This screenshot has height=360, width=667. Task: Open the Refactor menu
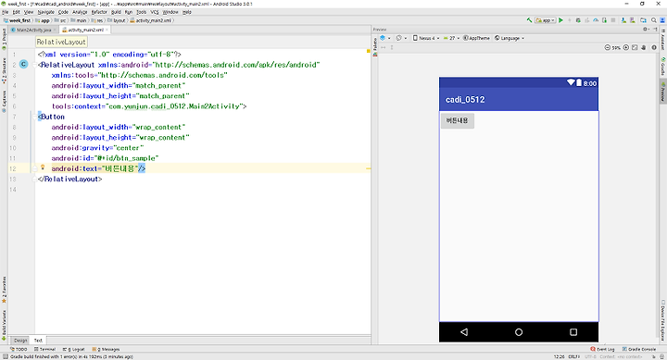click(x=99, y=12)
